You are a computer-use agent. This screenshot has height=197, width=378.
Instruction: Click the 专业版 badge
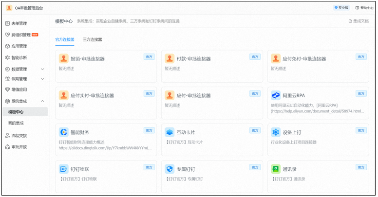(x=341, y=8)
